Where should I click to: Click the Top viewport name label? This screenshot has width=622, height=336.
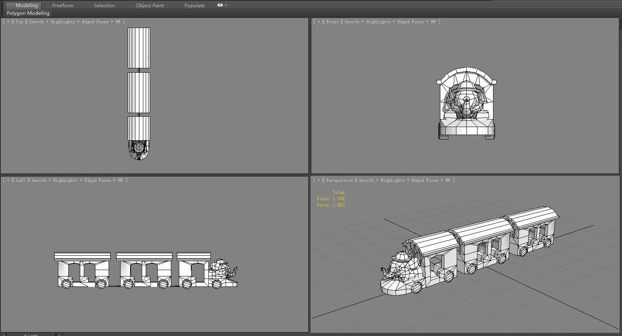tap(19, 22)
